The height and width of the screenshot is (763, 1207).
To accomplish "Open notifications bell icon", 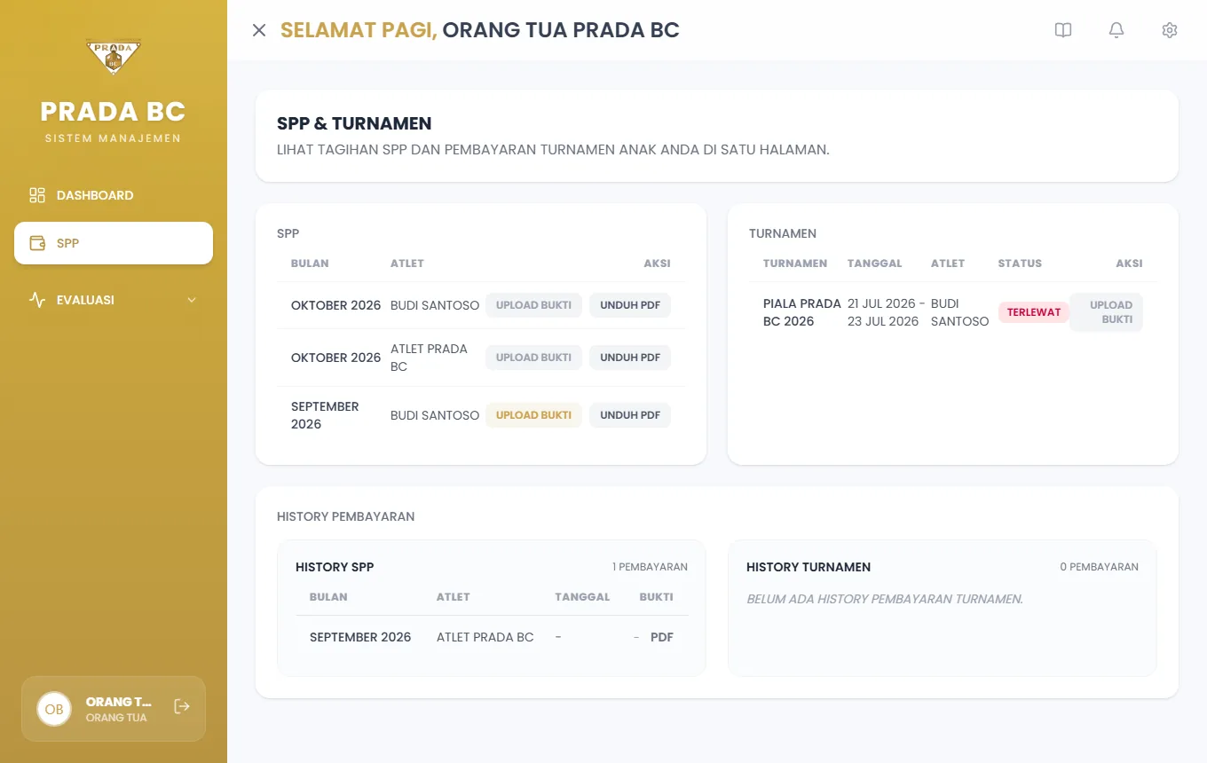I will coord(1116,30).
